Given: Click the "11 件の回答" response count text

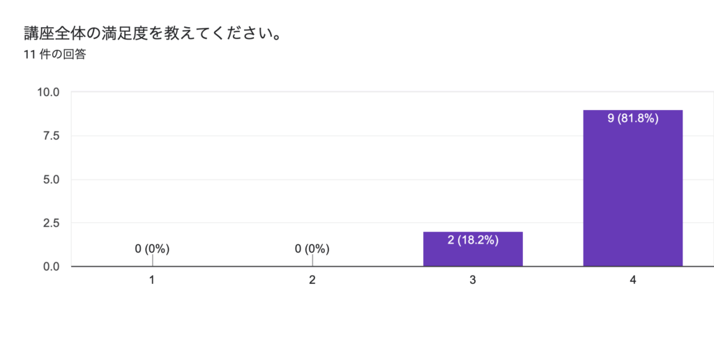Looking at the screenshot, I should coord(54,54).
